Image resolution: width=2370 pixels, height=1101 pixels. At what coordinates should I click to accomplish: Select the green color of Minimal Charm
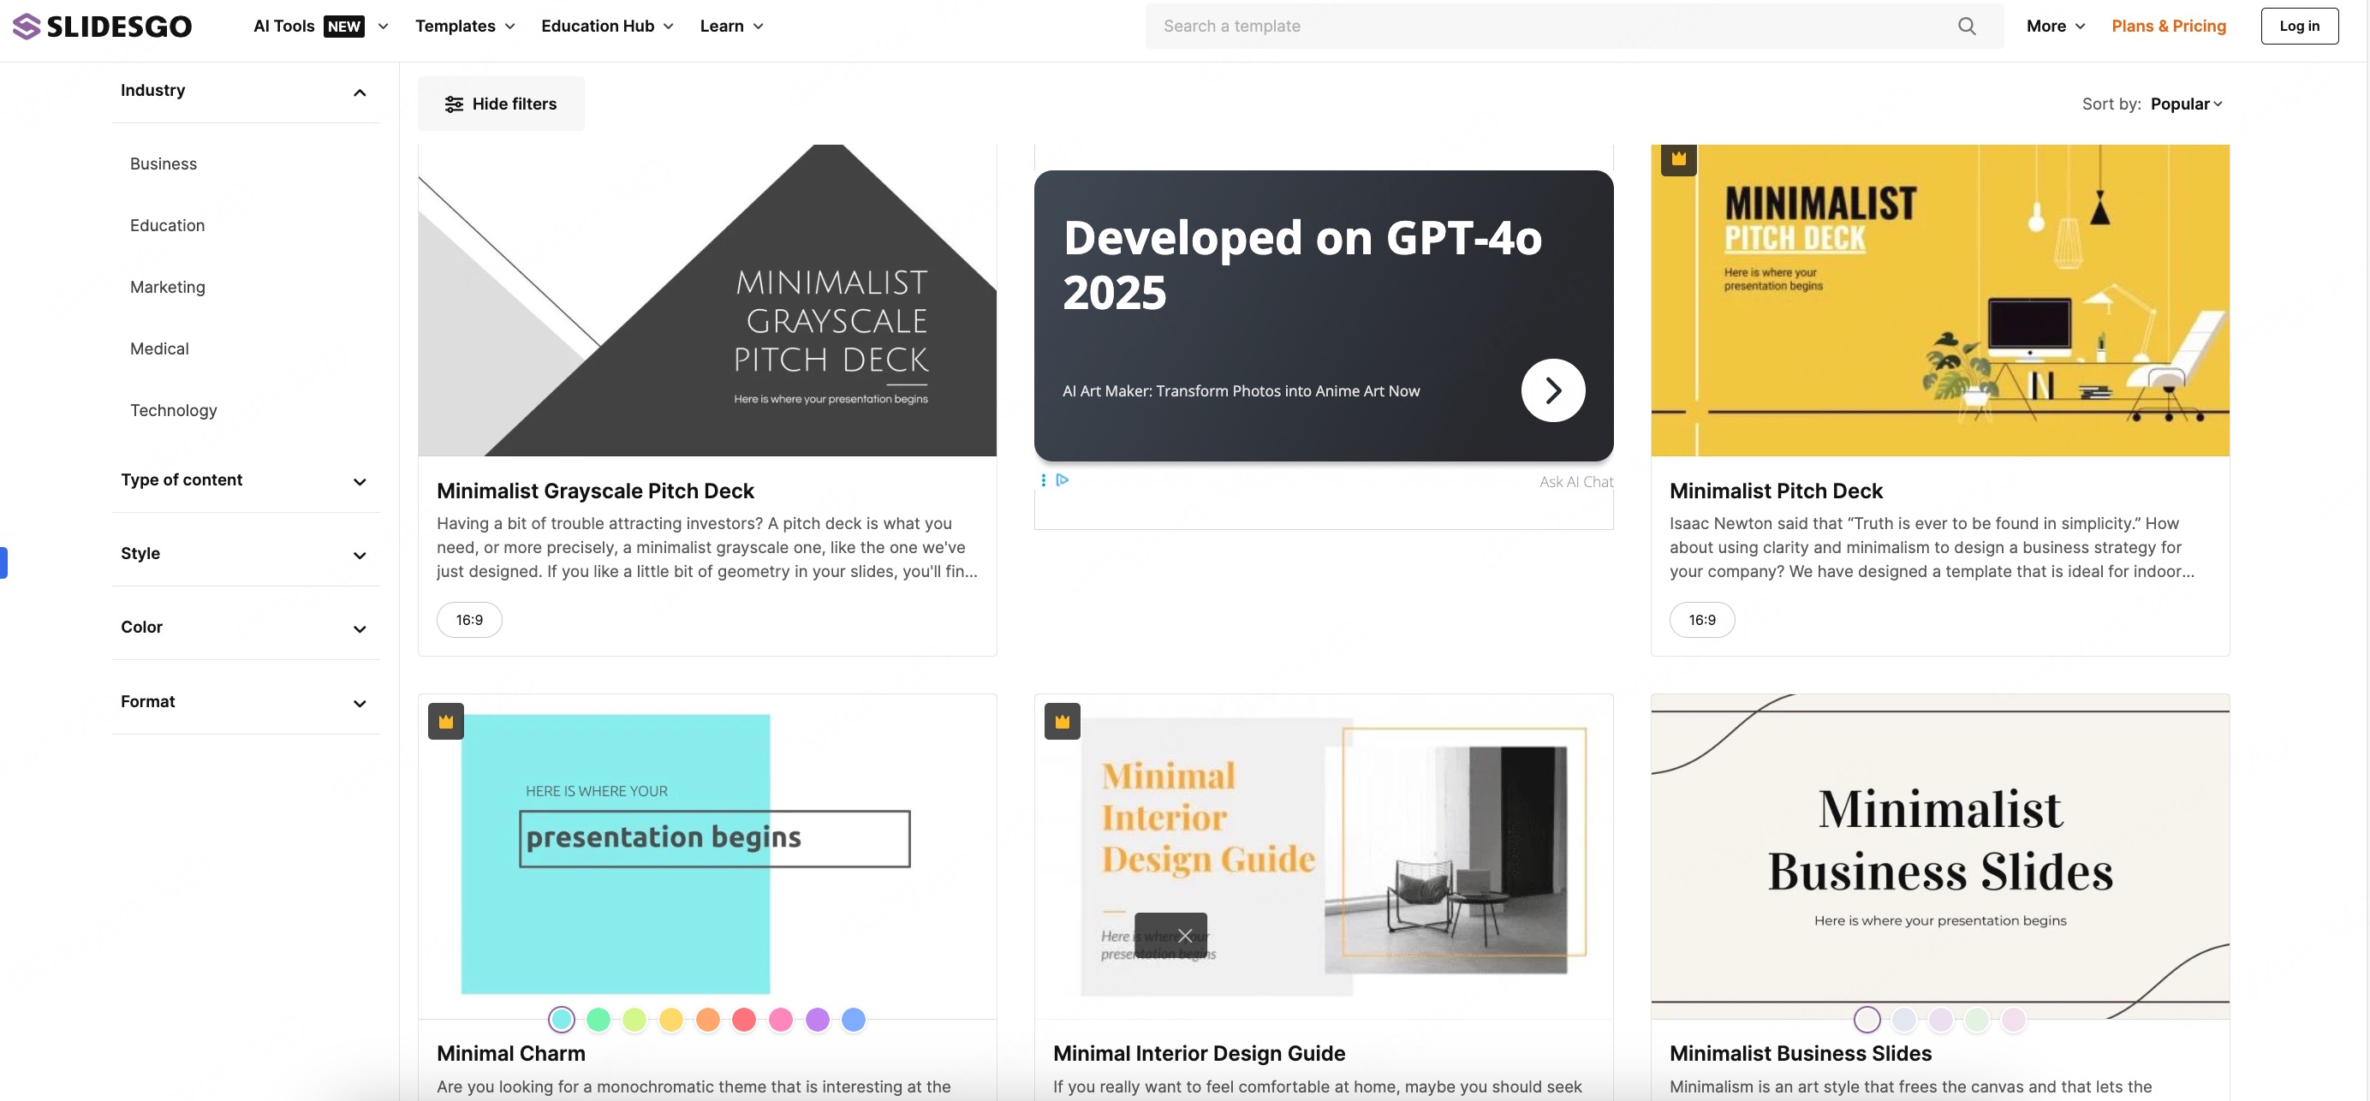(x=598, y=1019)
